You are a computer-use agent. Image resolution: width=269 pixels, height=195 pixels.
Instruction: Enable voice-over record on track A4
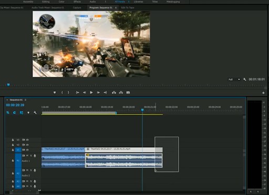(x=35, y=187)
